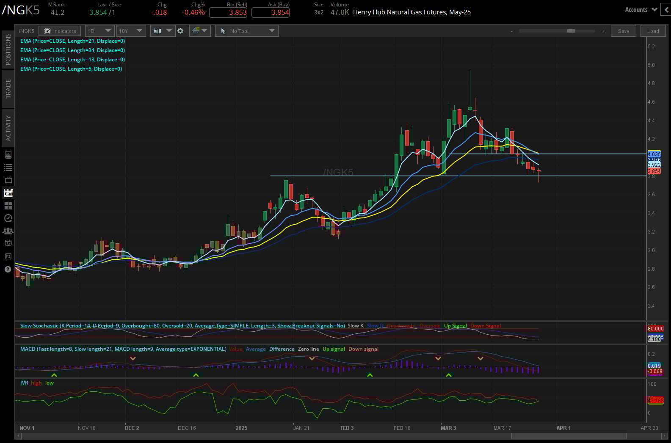Click the 4.035 blue price axis tag

tap(654, 154)
